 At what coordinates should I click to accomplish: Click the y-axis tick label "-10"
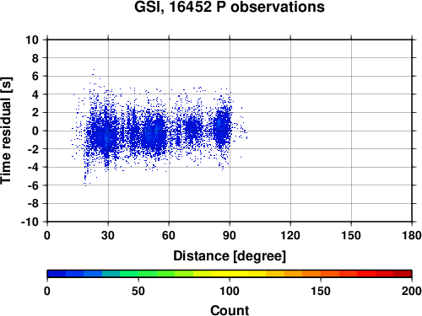click(30, 222)
